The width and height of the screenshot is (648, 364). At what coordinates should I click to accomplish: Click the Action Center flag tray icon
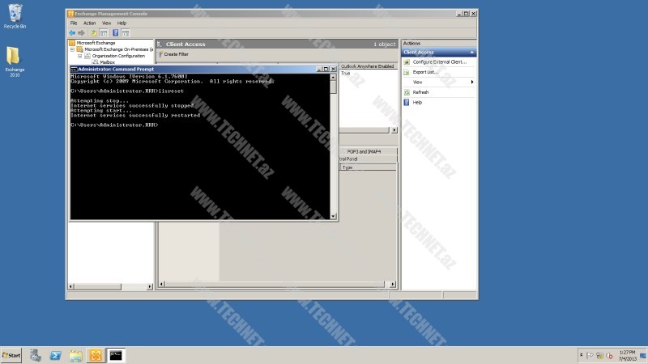(x=590, y=355)
